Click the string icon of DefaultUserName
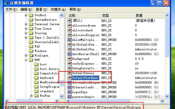 tap(70, 78)
